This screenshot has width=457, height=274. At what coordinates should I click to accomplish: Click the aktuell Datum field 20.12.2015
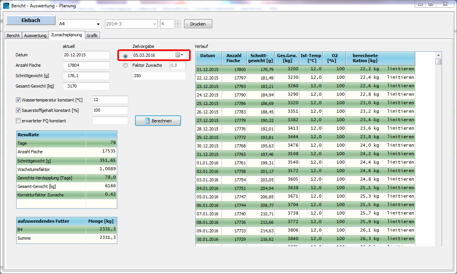coord(86,55)
